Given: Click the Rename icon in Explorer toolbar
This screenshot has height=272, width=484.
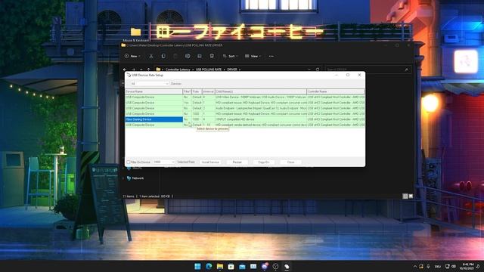Looking at the screenshot, I should click(188, 56).
